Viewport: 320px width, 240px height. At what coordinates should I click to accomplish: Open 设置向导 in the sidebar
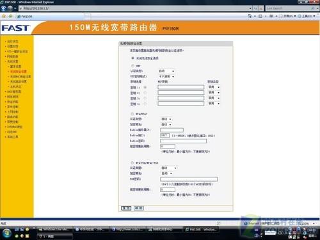coord(13,46)
